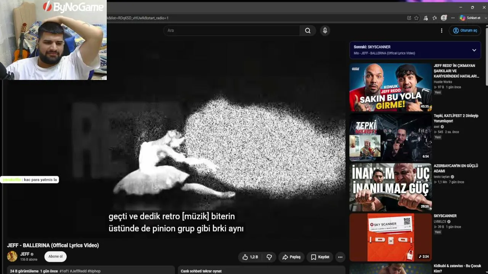This screenshot has width=488, height=274.
Task: Click the Edge apps grid icon in address bar
Action: click(409, 18)
